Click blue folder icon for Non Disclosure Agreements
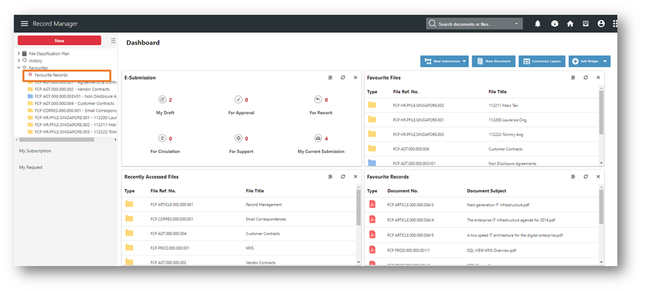645x291 pixels. (x=372, y=163)
